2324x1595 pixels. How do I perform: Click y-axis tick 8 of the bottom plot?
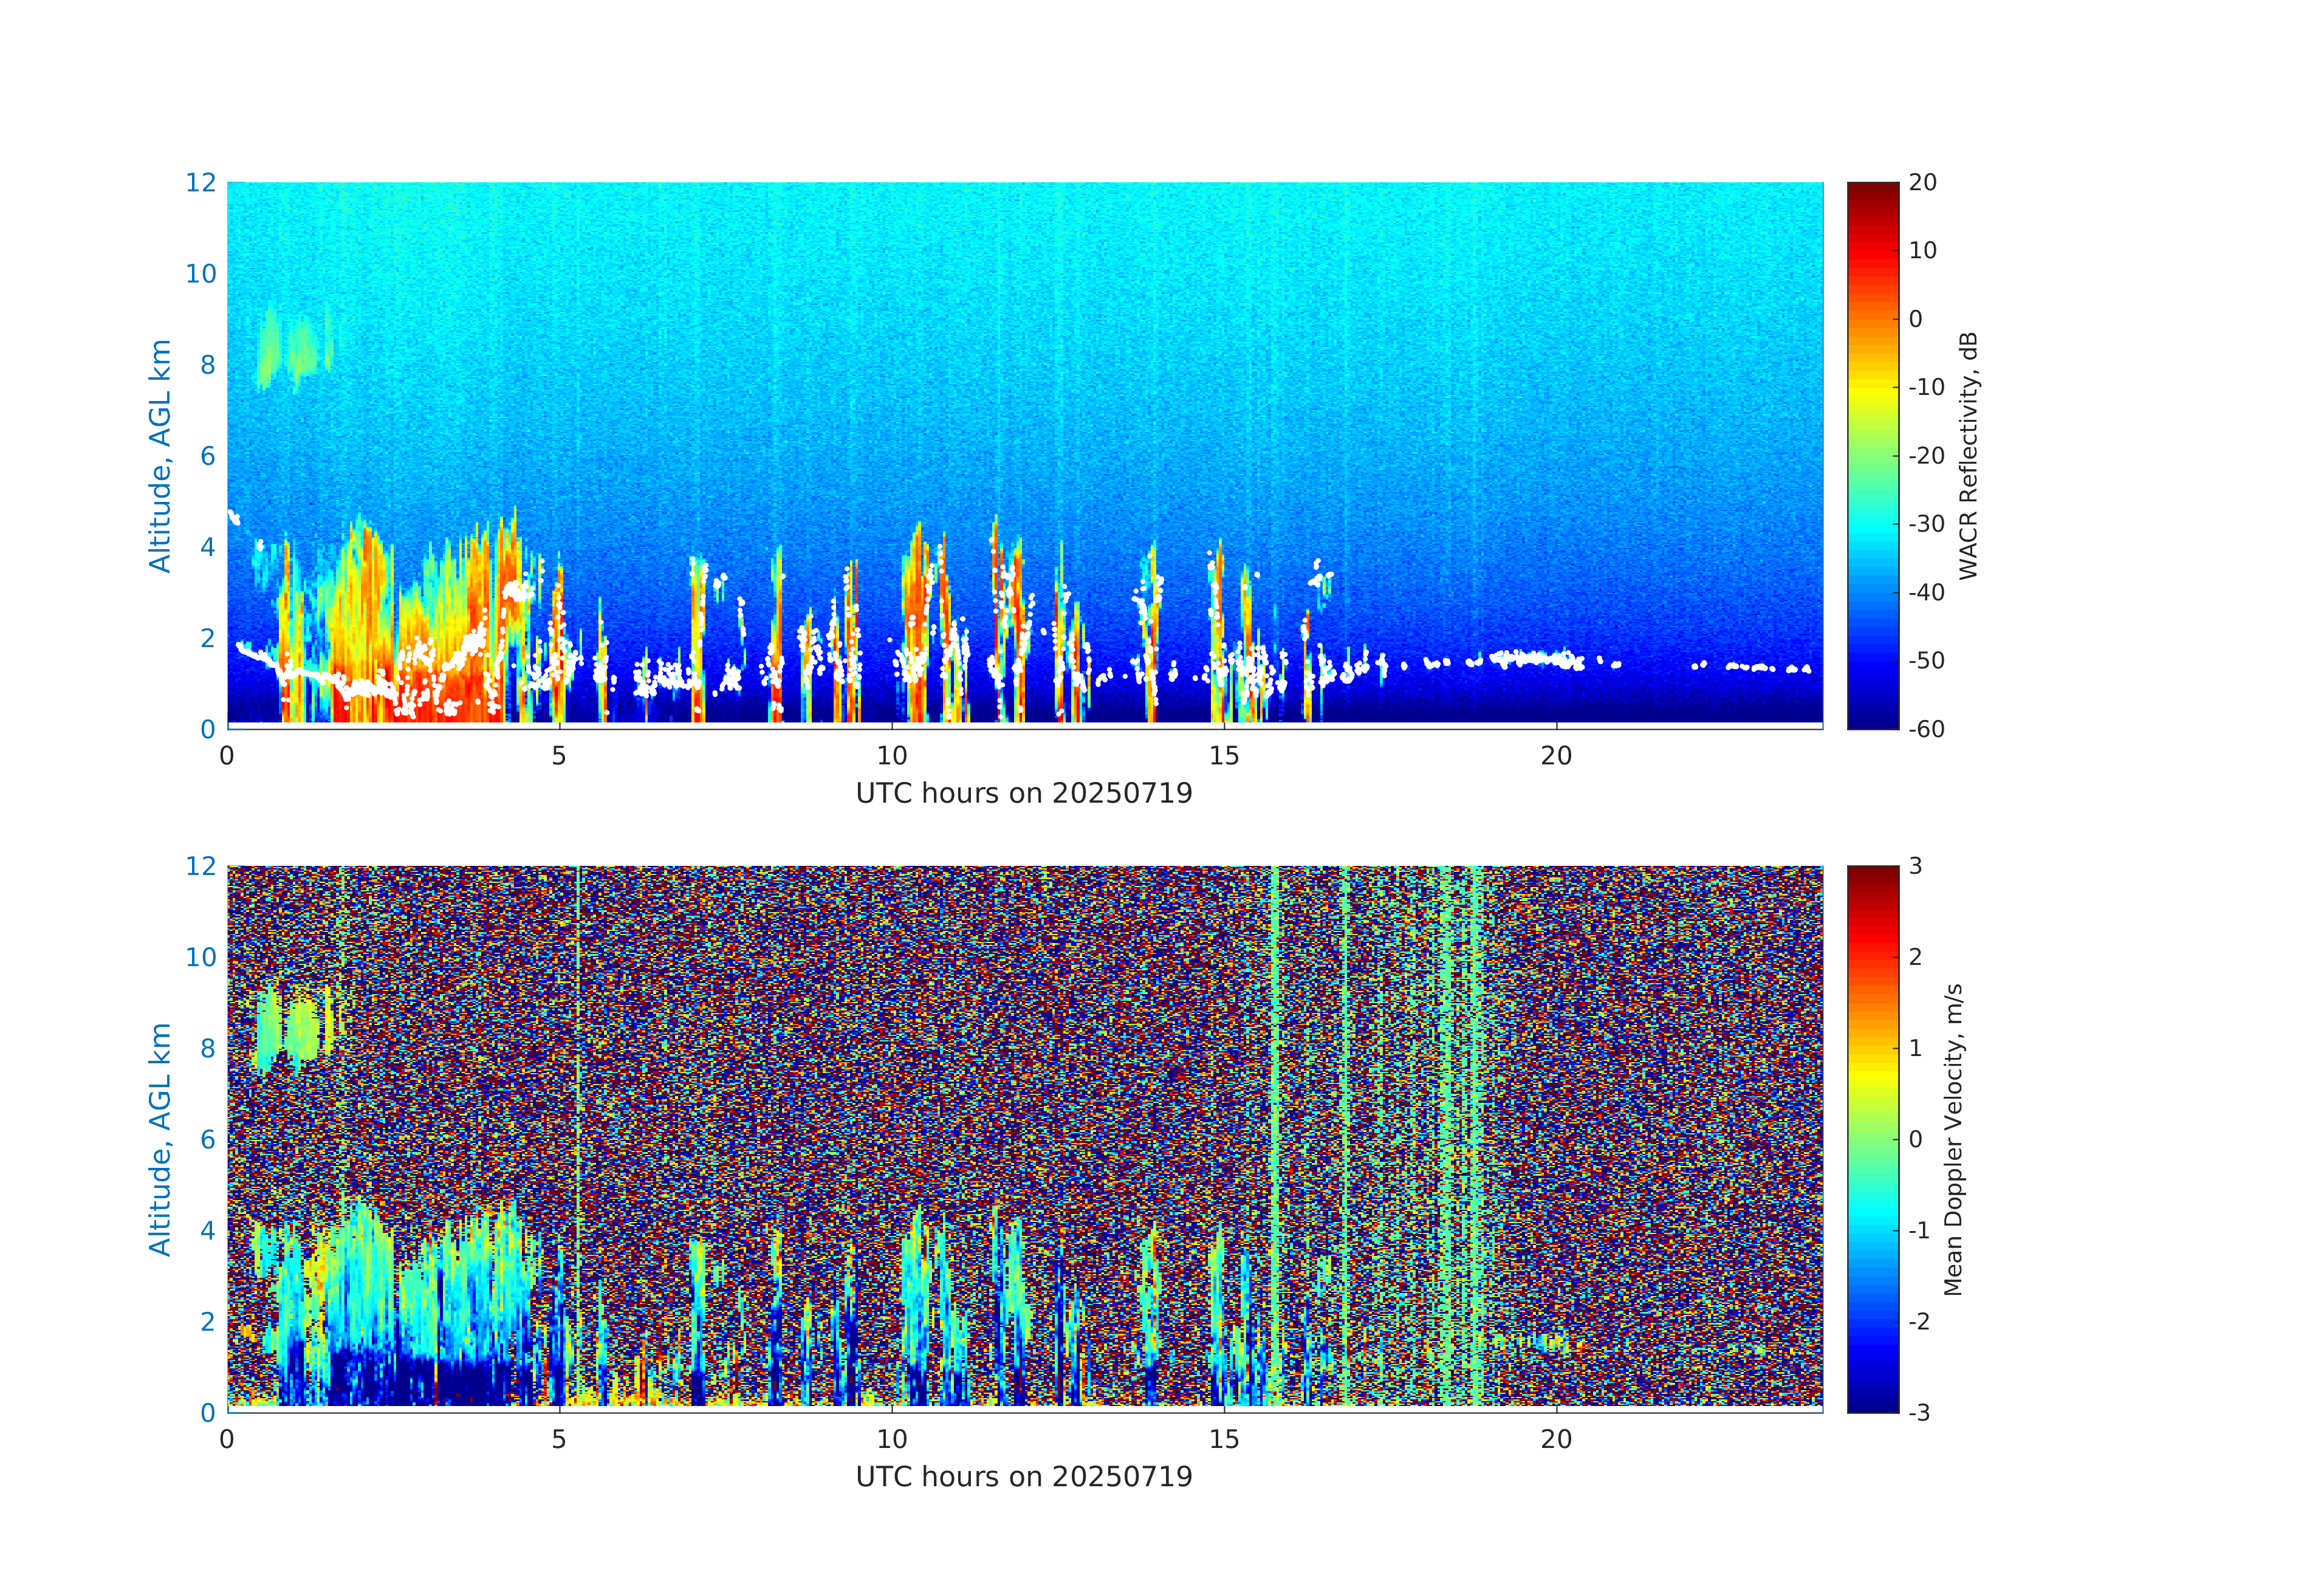207,1048
